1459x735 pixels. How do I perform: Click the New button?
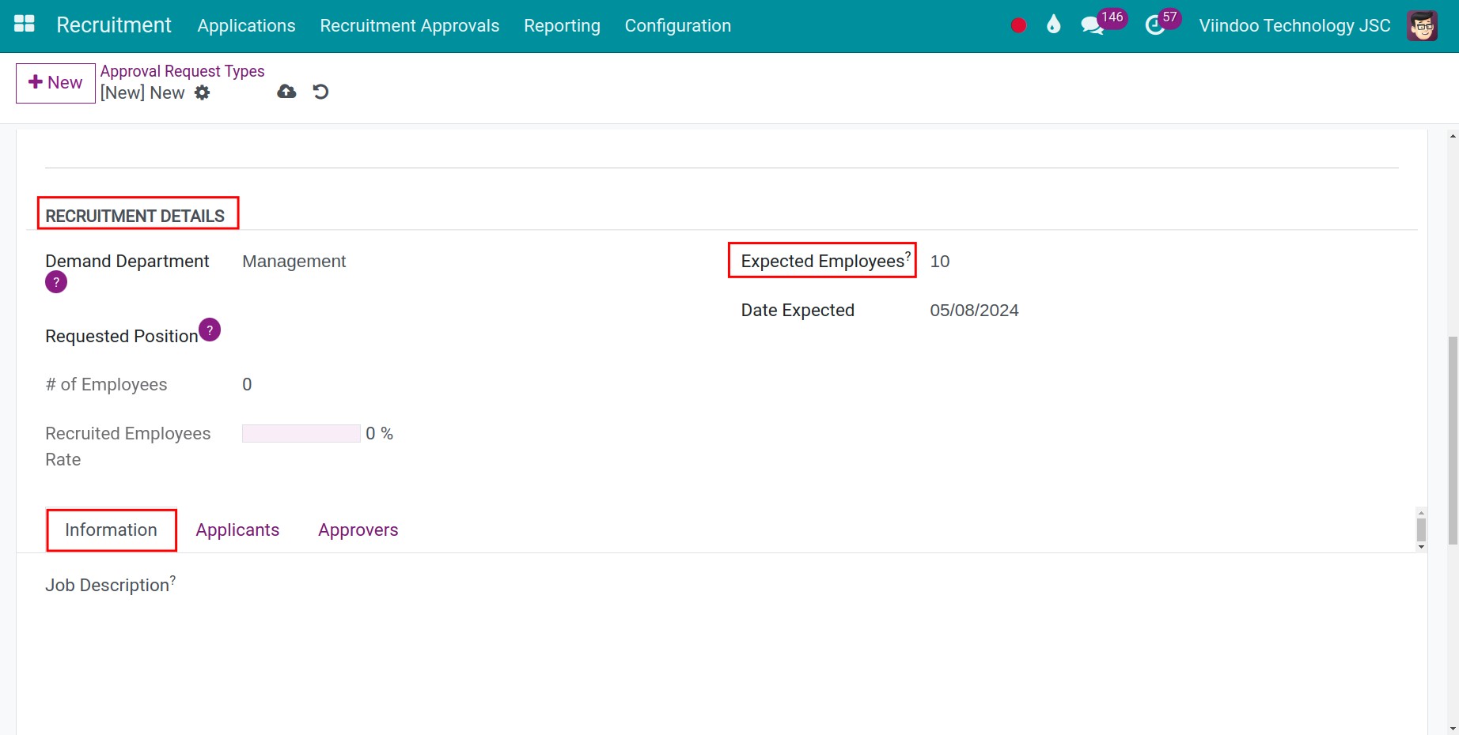point(55,82)
